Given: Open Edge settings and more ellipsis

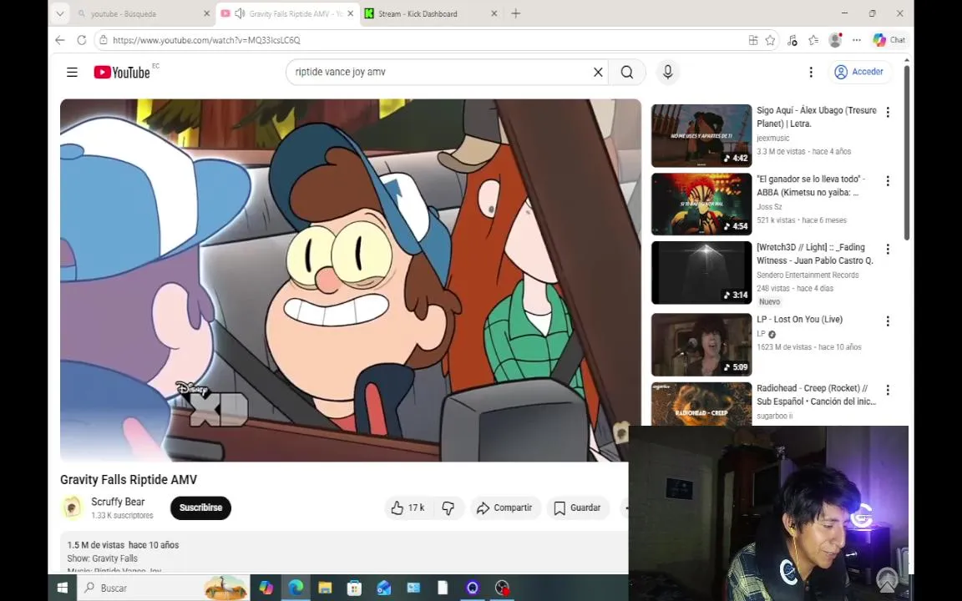Looking at the screenshot, I should tap(857, 40).
